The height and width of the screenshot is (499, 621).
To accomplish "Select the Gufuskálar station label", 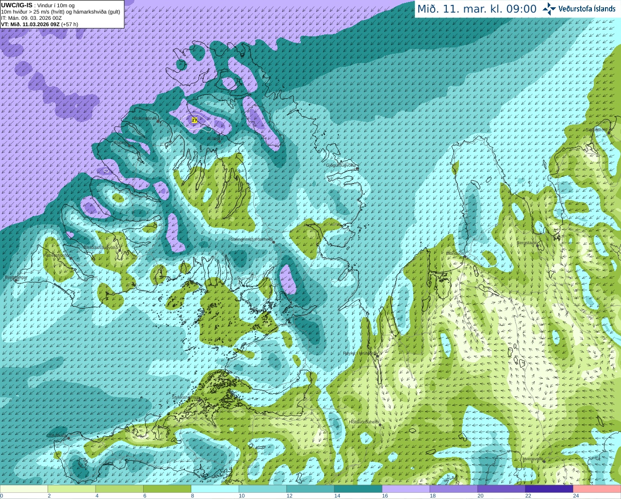I will pos(57,436).
